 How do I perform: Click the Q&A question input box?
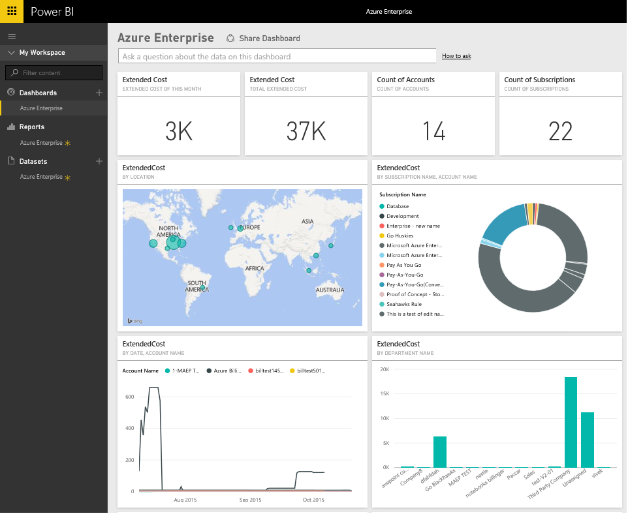click(276, 56)
